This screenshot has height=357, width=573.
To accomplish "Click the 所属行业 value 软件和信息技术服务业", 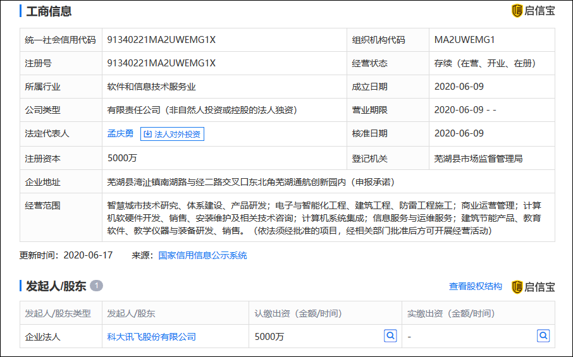I will pyautogui.click(x=151, y=87).
